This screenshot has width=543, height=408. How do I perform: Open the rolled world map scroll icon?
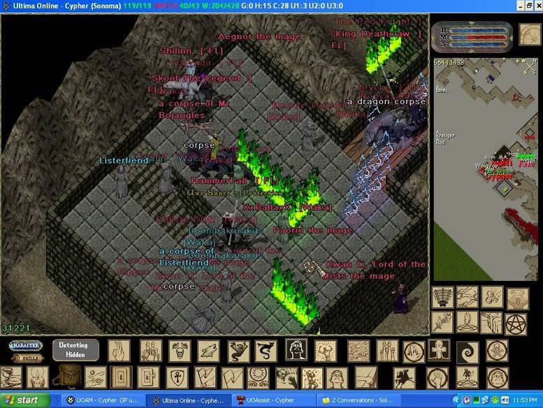[530, 34]
